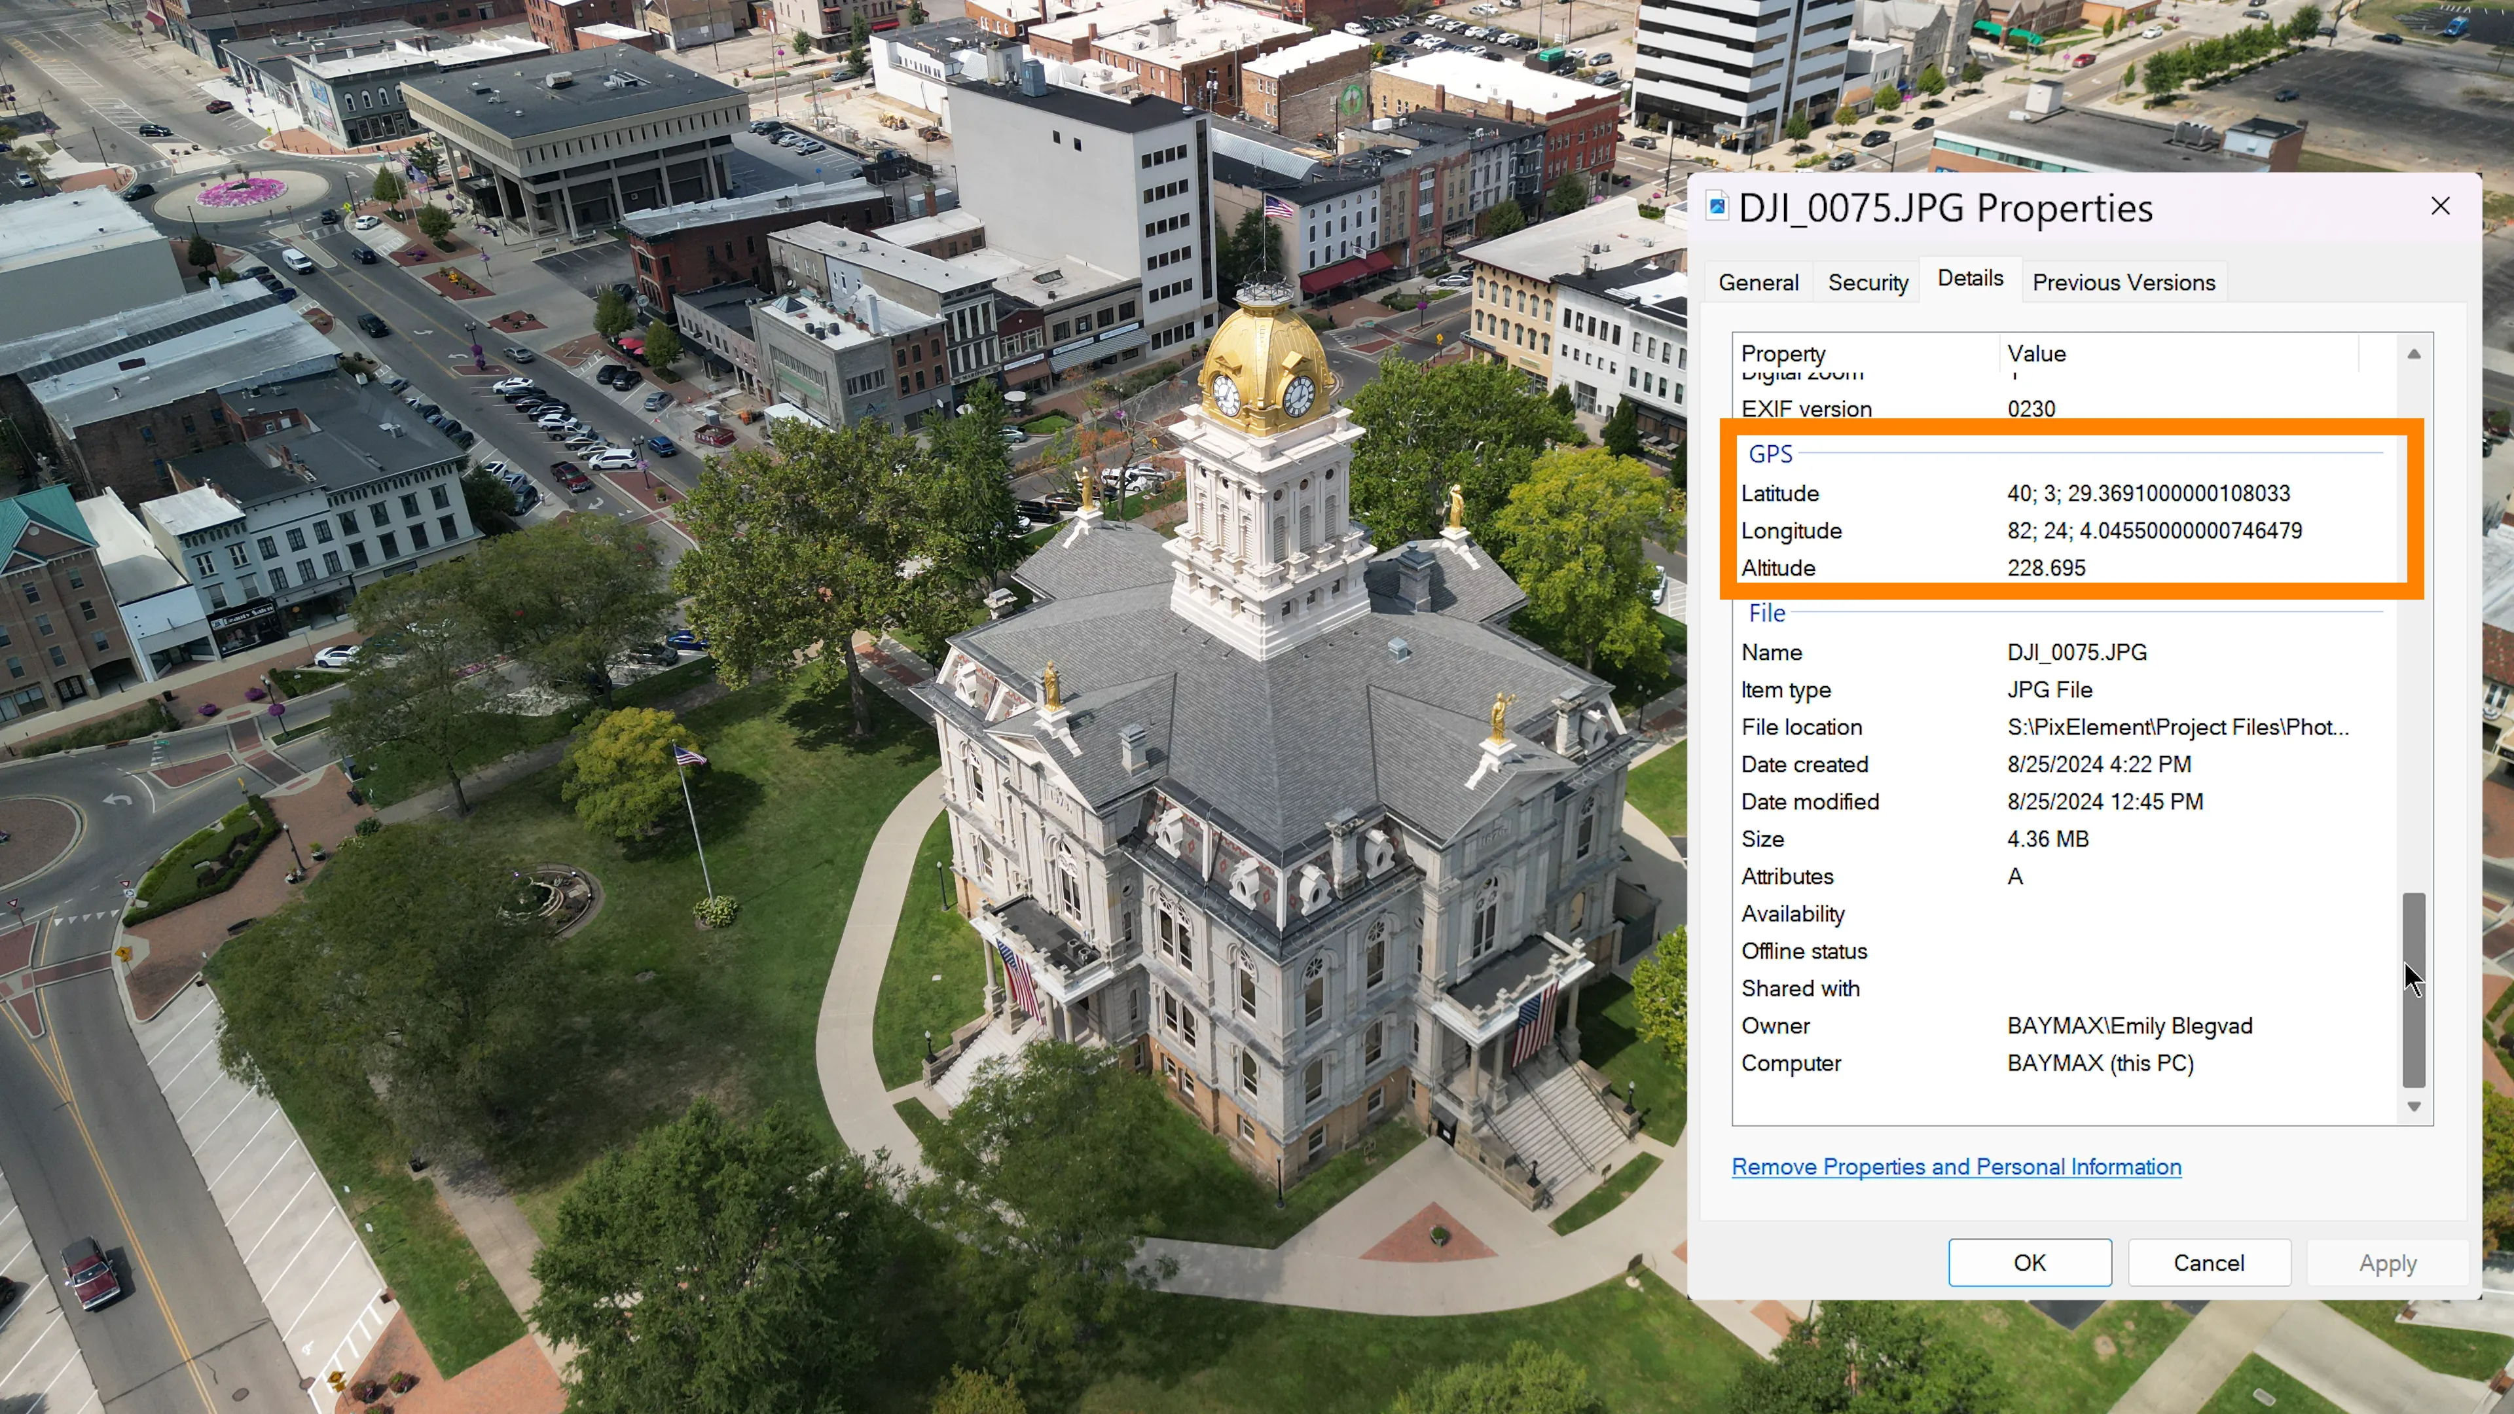Select the Owner value BAYMAX\Emily Blegvad
The height and width of the screenshot is (1414, 2514).
(x=2130, y=1026)
